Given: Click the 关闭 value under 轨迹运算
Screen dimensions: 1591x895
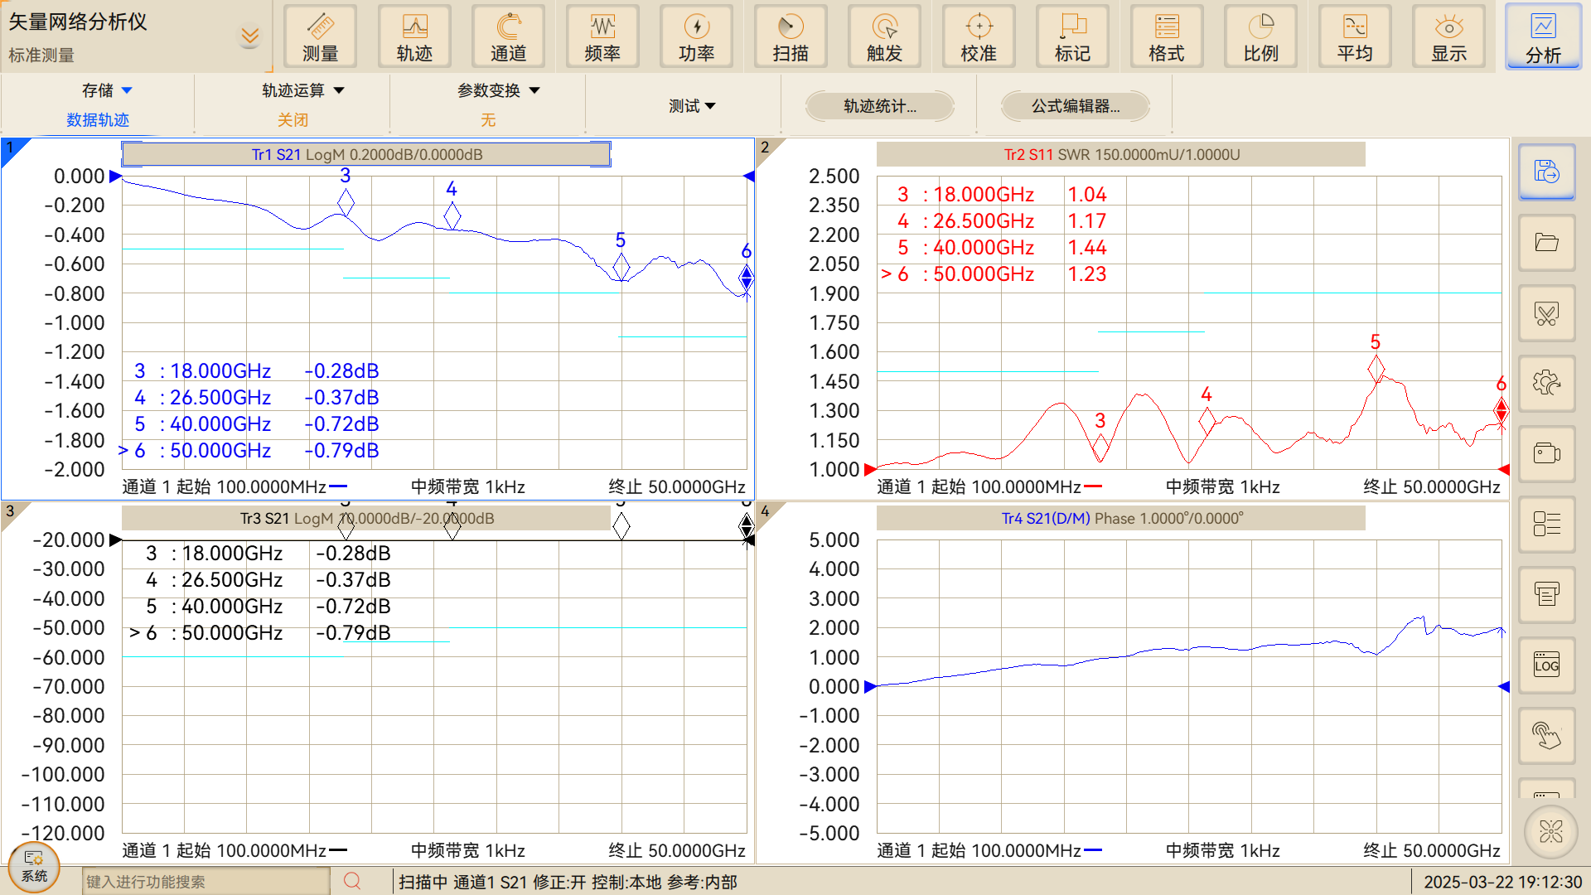Looking at the screenshot, I should click(x=293, y=120).
